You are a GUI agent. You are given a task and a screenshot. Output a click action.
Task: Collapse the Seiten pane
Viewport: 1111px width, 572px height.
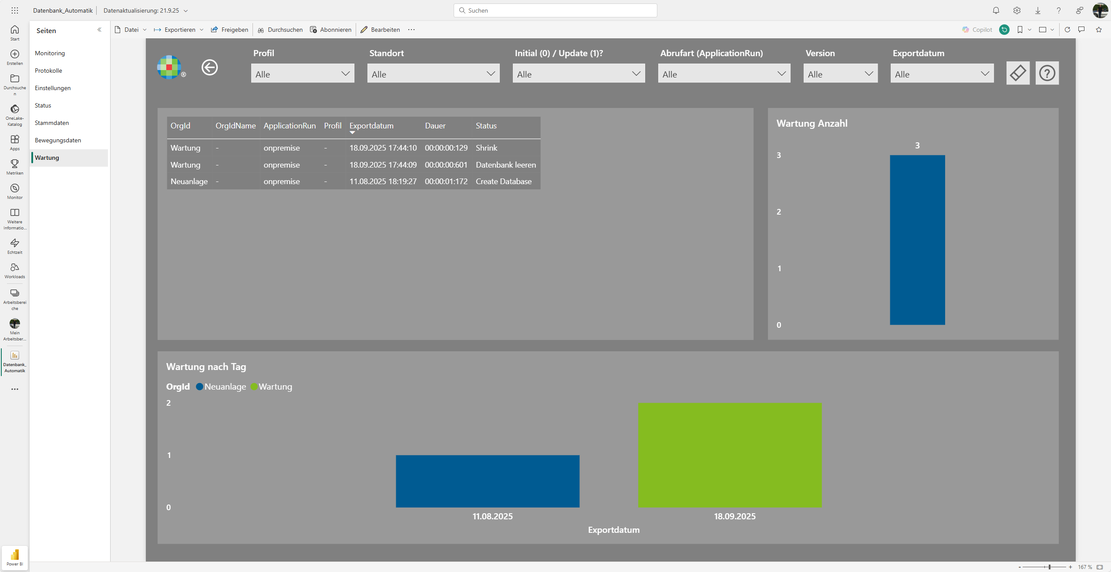click(99, 30)
